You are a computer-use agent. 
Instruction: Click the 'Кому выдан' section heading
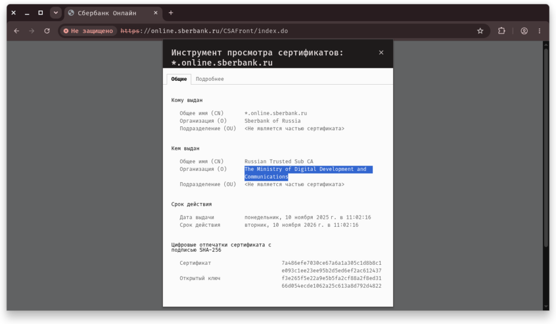point(187,100)
